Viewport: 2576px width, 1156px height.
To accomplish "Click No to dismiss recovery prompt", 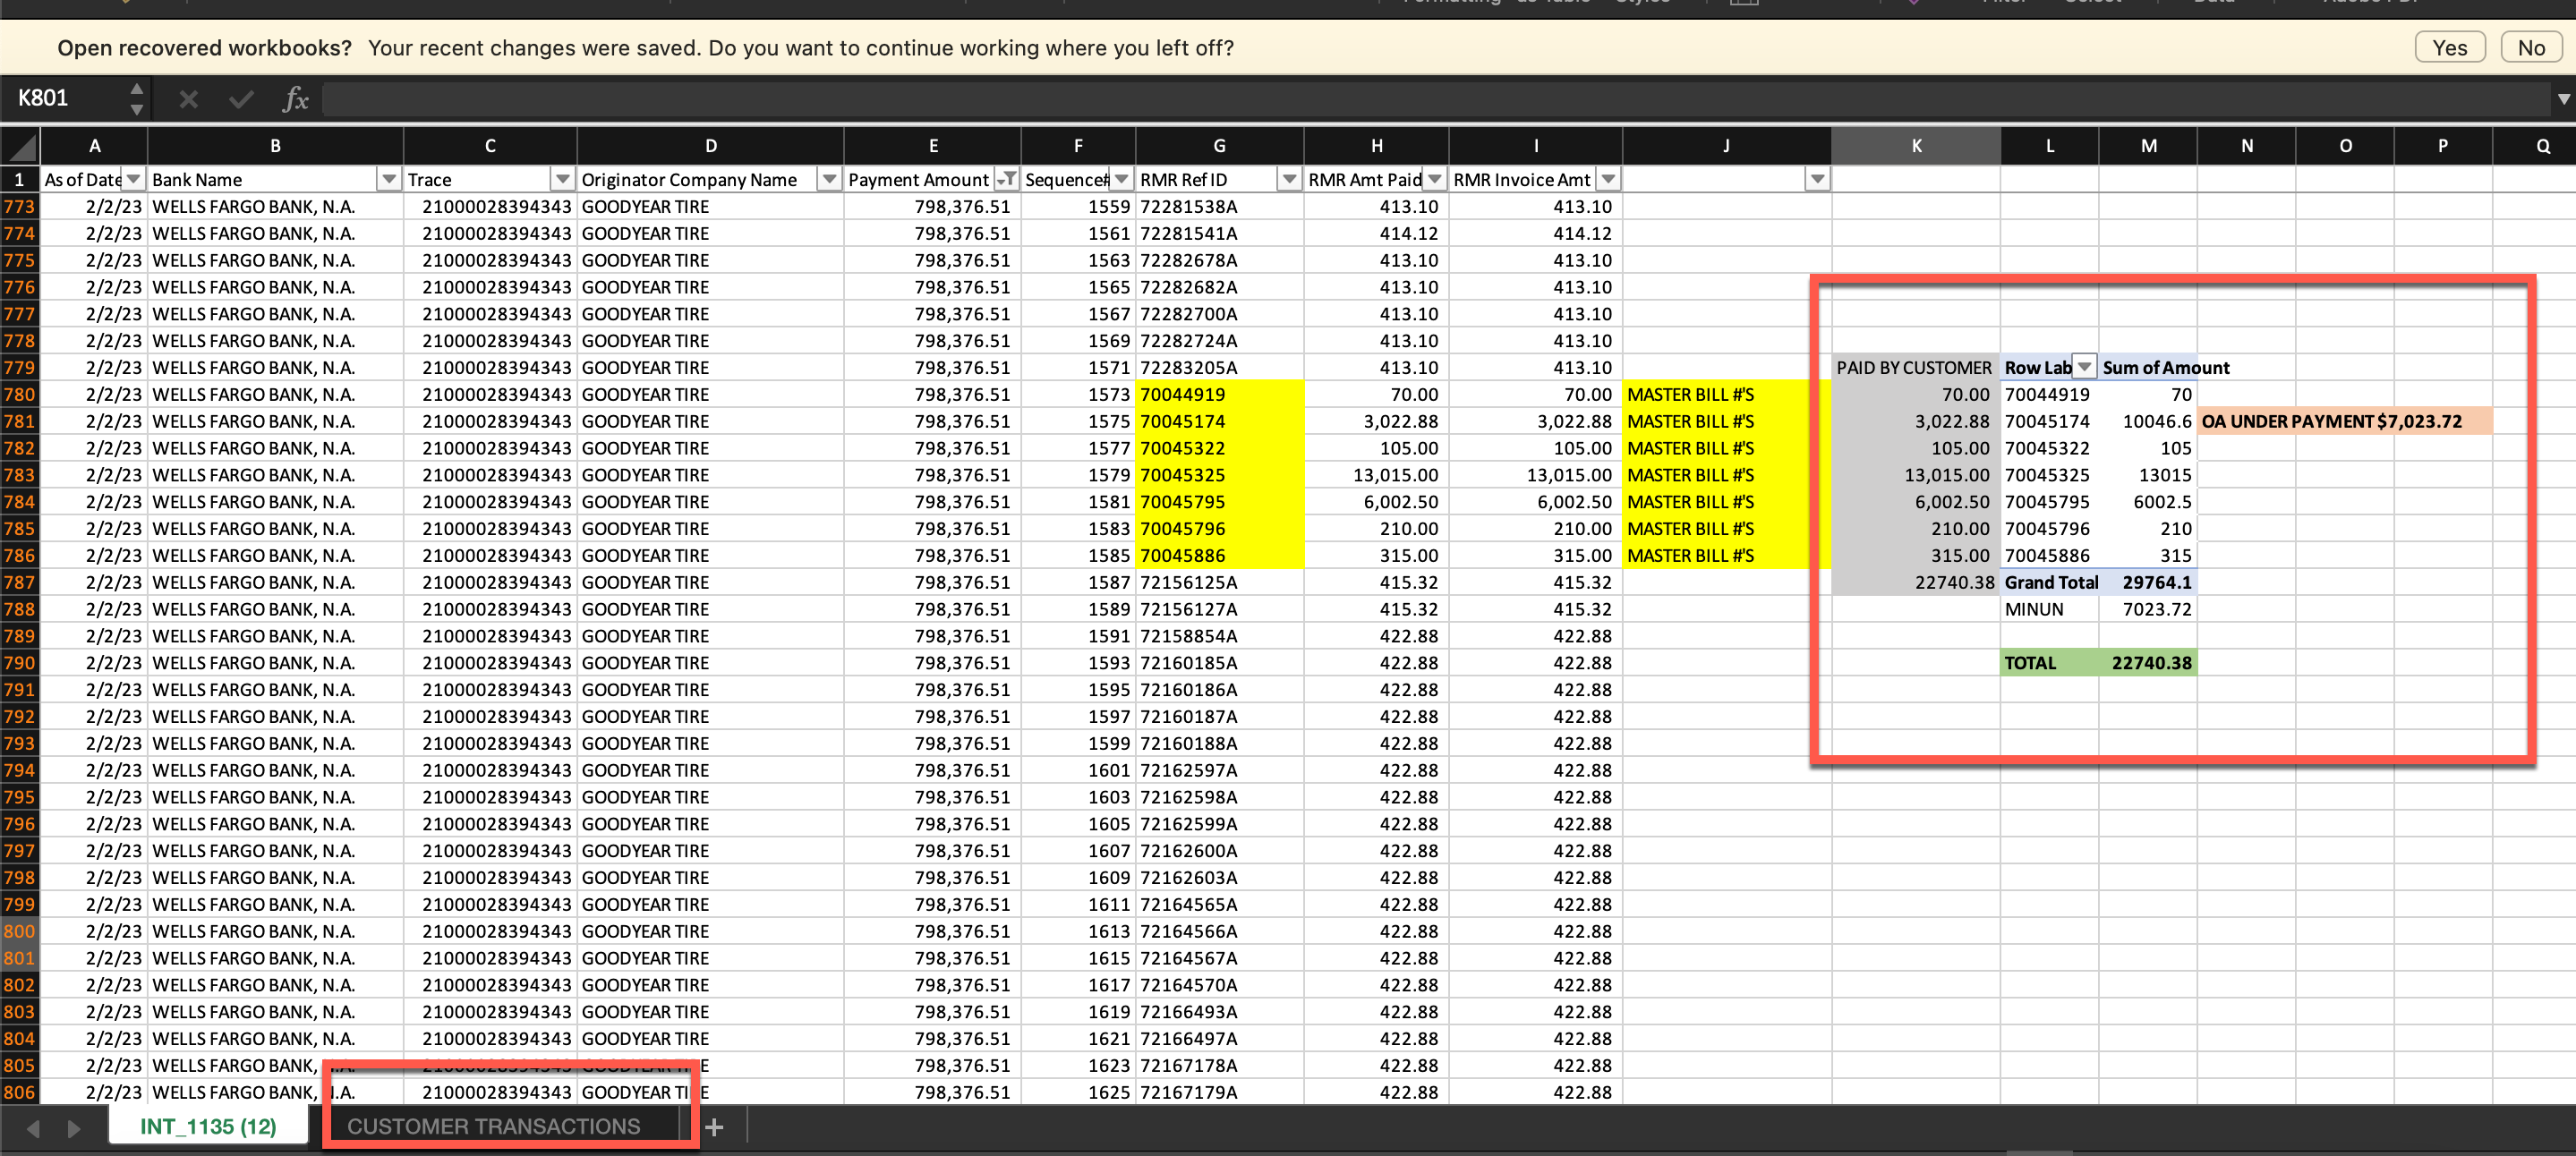I will pos(2530,47).
